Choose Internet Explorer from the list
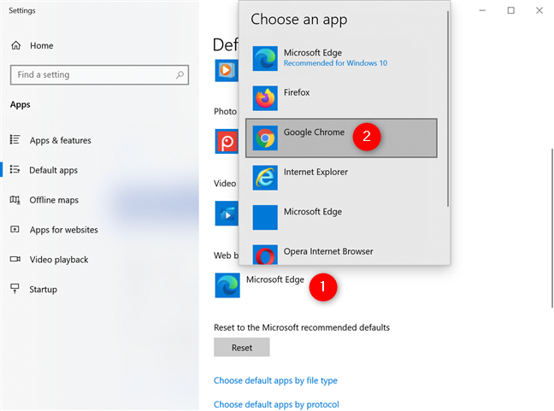The width and height of the screenshot is (554, 411). (x=341, y=178)
